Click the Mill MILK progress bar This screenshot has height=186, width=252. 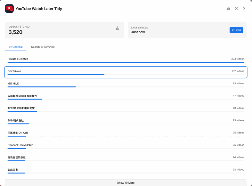(x=126, y=87)
